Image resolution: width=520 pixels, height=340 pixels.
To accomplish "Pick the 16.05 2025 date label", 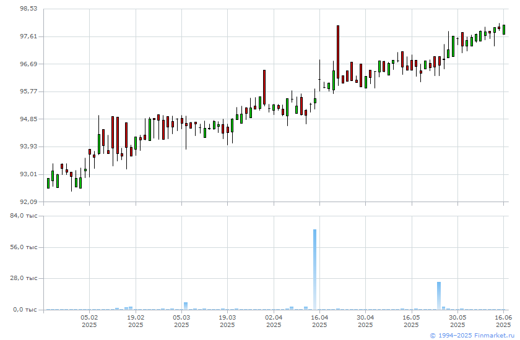I will tap(412, 321).
